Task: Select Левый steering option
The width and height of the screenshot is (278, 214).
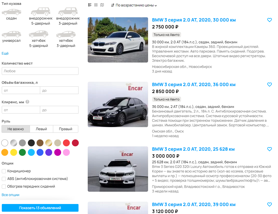Action: click(x=41, y=129)
